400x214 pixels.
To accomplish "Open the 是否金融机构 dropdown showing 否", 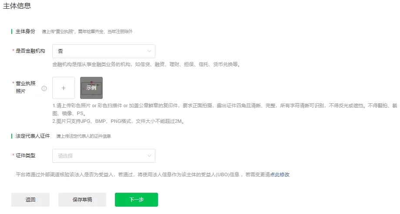I will tap(103, 51).
